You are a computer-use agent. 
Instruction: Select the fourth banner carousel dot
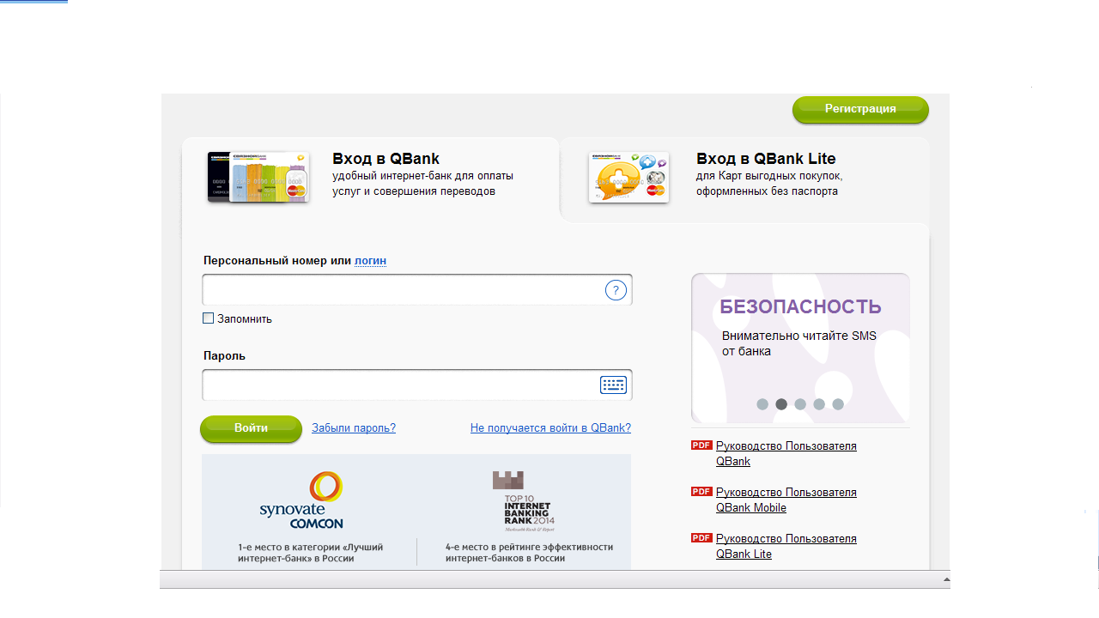(x=819, y=404)
